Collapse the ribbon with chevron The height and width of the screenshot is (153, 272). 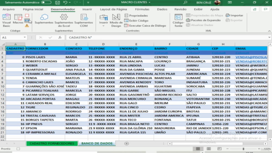pos(269,31)
